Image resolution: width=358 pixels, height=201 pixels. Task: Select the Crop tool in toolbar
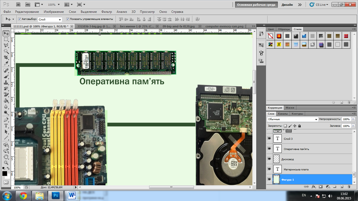pyautogui.click(x=6, y=57)
